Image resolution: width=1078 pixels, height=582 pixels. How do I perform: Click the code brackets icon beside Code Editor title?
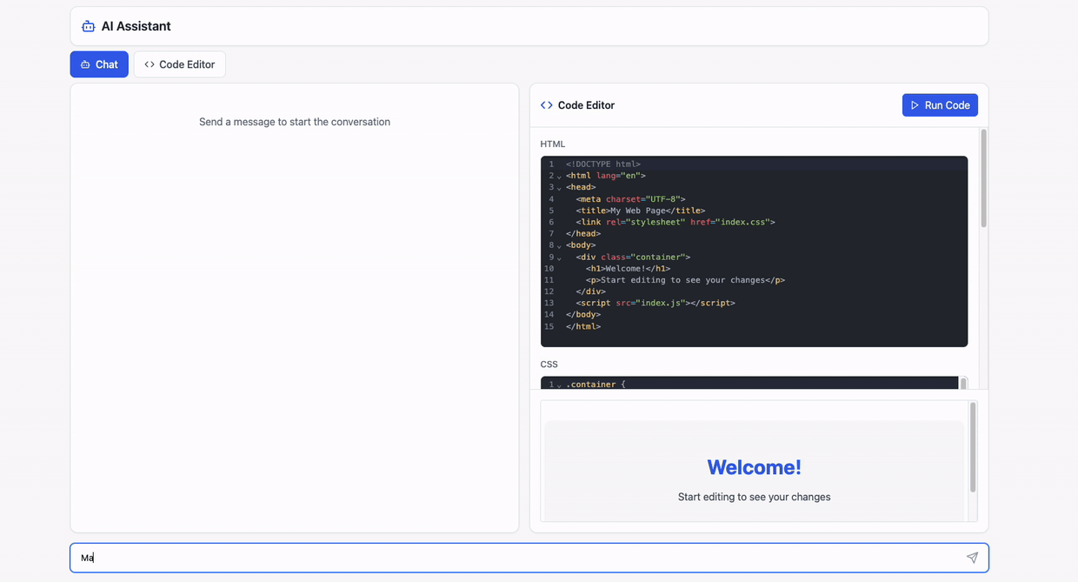coord(546,105)
